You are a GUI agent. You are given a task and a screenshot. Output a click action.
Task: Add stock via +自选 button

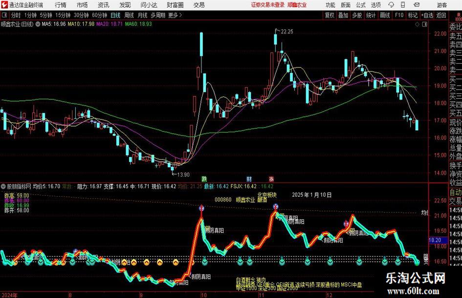click(427, 15)
